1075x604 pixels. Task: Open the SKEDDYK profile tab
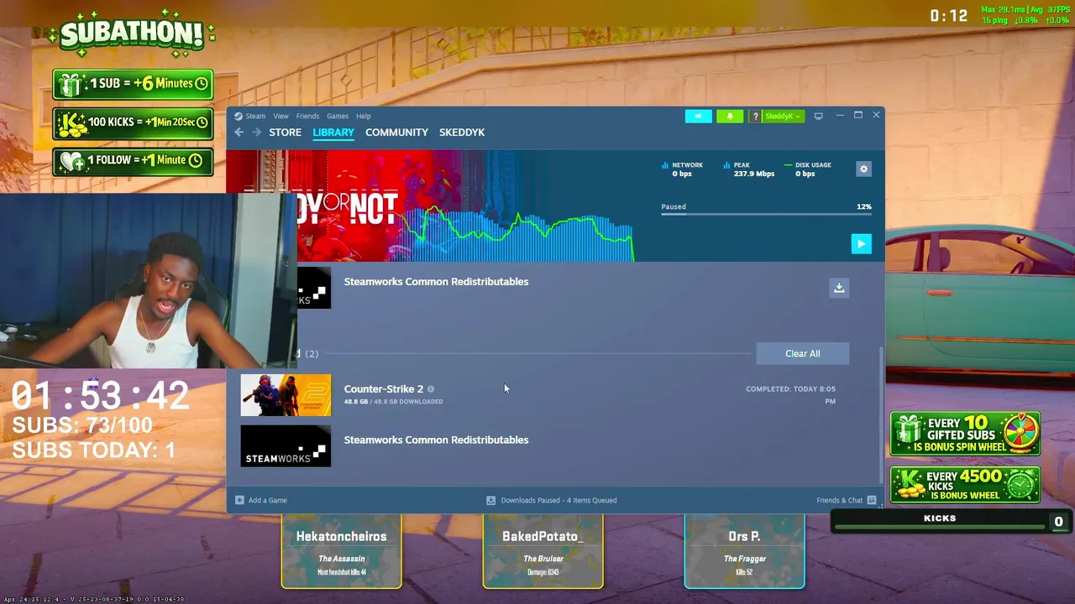(462, 132)
